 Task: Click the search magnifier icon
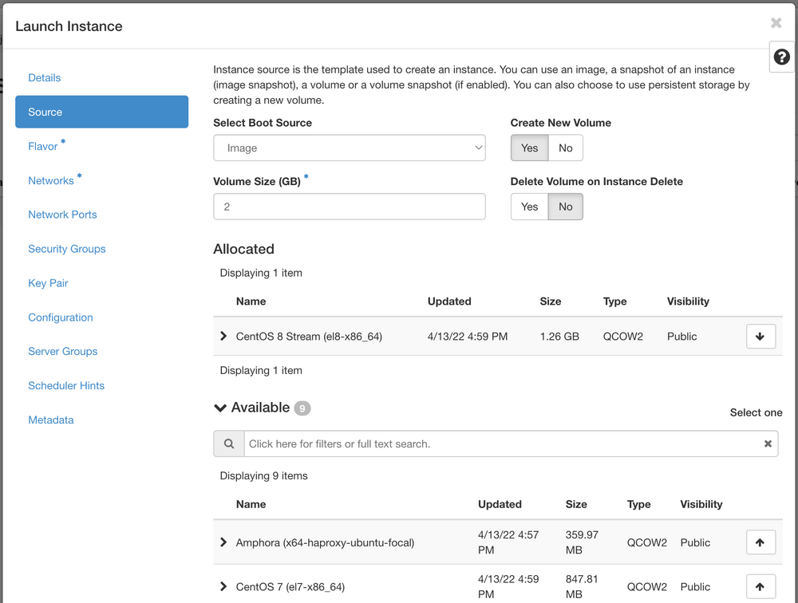tap(229, 443)
